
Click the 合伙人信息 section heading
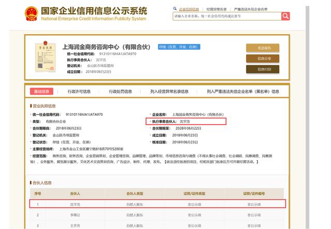(x=42, y=183)
